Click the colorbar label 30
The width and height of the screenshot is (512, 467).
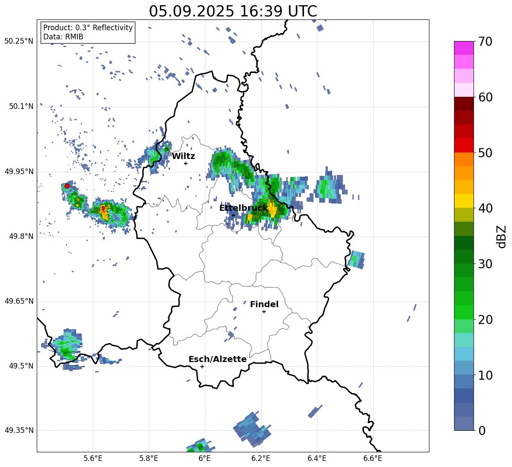point(485,264)
